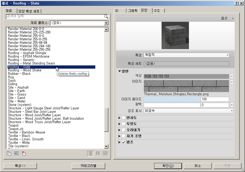The height and width of the screenshot is (172, 245).
Task: Click the 광택 slider bar
Action: point(172,105)
